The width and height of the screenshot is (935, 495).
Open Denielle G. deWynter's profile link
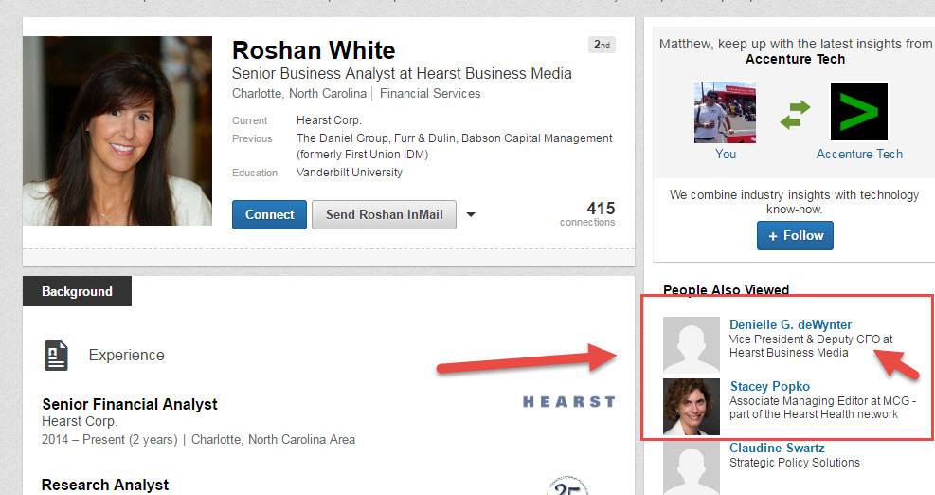coord(791,325)
